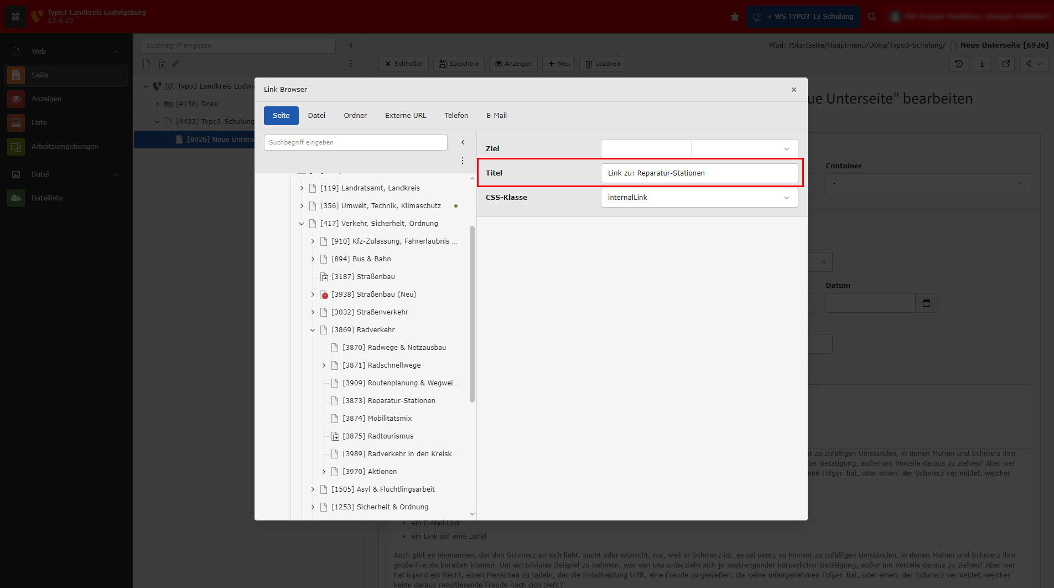Close the Link Browser dialog
Image resolution: width=1054 pixels, height=588 pixels.
[793, 90]
